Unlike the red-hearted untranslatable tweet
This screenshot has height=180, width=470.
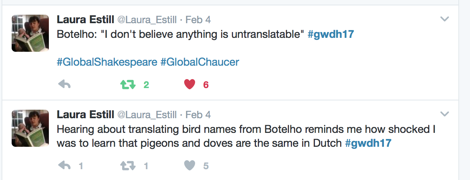[189, 85]
